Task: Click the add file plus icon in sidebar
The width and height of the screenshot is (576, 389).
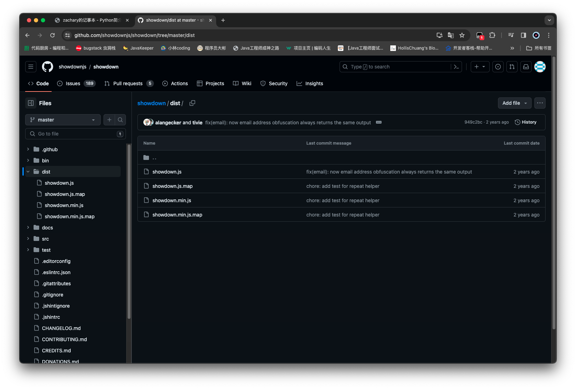Action: click(109, 120)
